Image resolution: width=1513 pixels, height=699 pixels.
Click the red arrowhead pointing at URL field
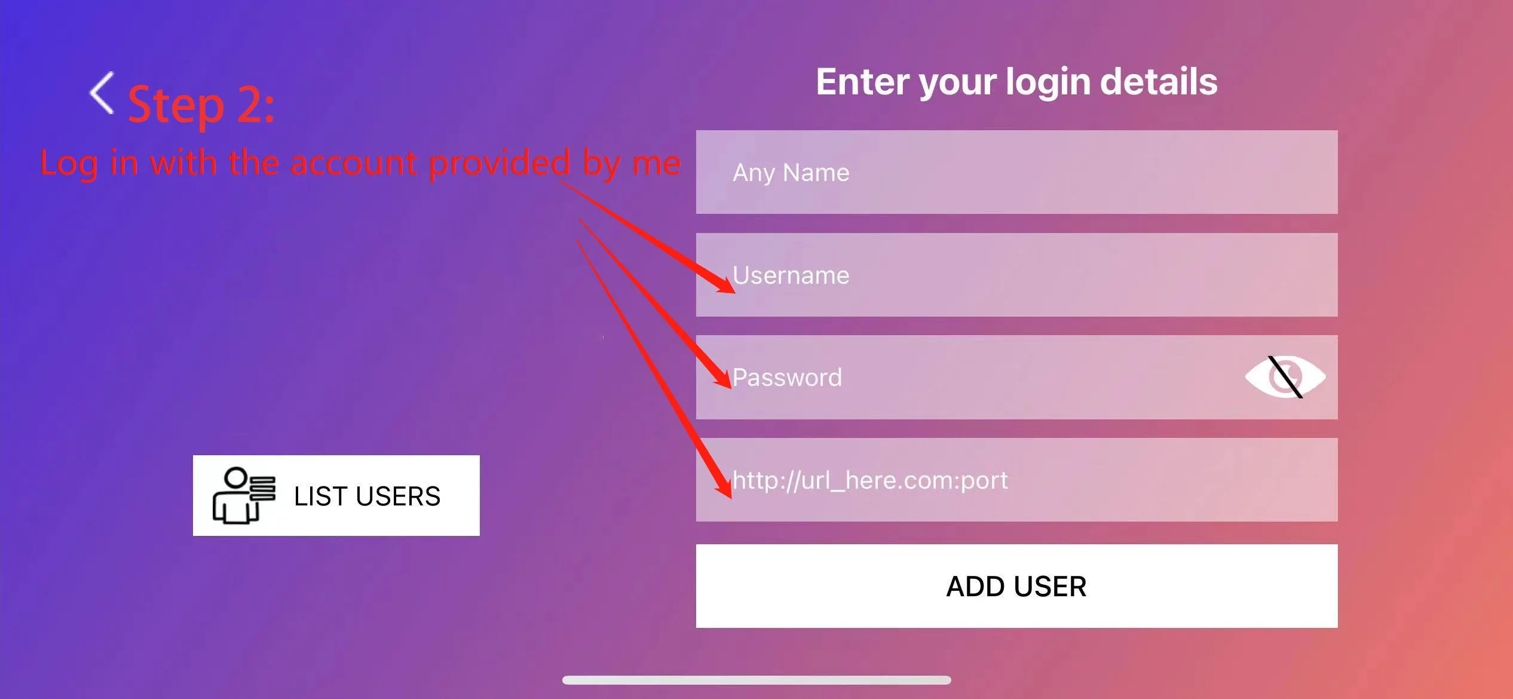tap(724, 484)
